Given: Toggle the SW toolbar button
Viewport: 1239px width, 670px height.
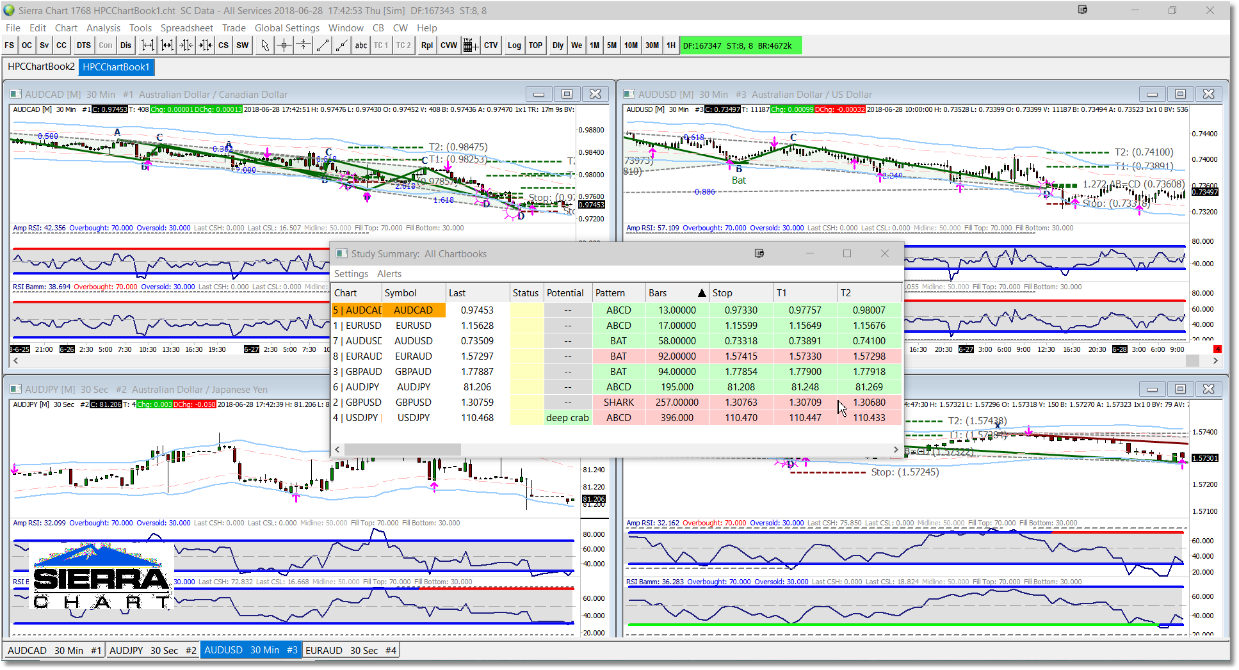Looking at the screenshot, I should [242, 45].
